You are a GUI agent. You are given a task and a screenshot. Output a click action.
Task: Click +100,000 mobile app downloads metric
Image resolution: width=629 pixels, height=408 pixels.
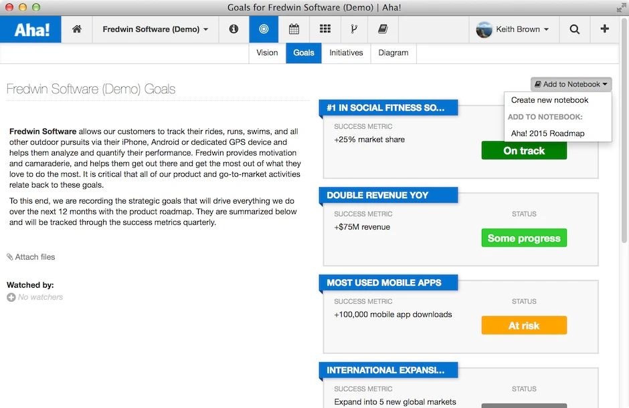tap(393, 315)
